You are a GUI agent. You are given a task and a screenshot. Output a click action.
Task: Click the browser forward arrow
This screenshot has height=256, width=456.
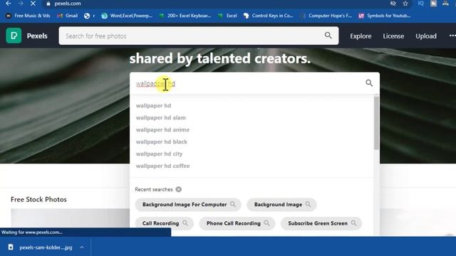tap(21, 4)
